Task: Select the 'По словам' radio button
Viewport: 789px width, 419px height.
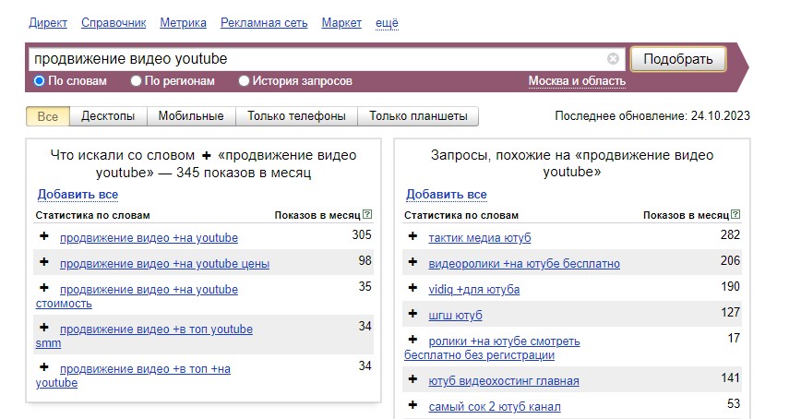Action: tap(40, 81)
